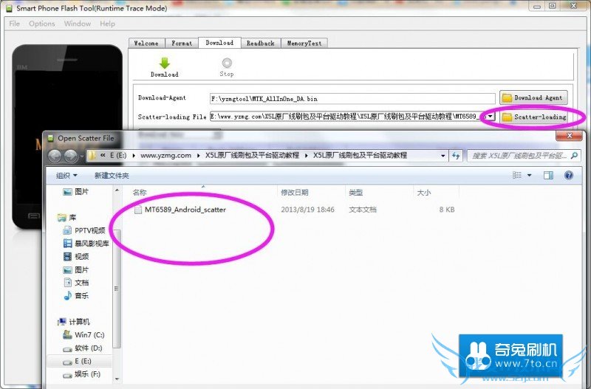This screenshot has width=591, height=389.
Task: Click the sidebar scroll down arrow
Action: point(117,379)
